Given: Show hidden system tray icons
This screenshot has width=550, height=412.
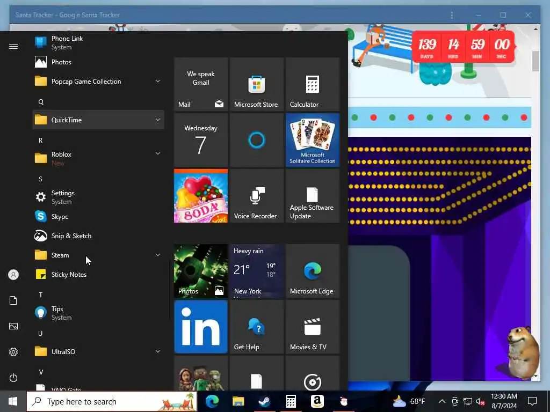Looking at the screenshot, I should [442, 401].
